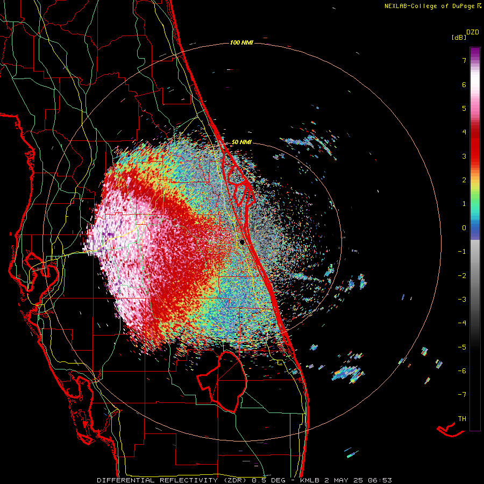Image resolution: width=484 pixels, height=484 pixels.
Task: Click the color bar tick label 1
Action: [464, 204]
